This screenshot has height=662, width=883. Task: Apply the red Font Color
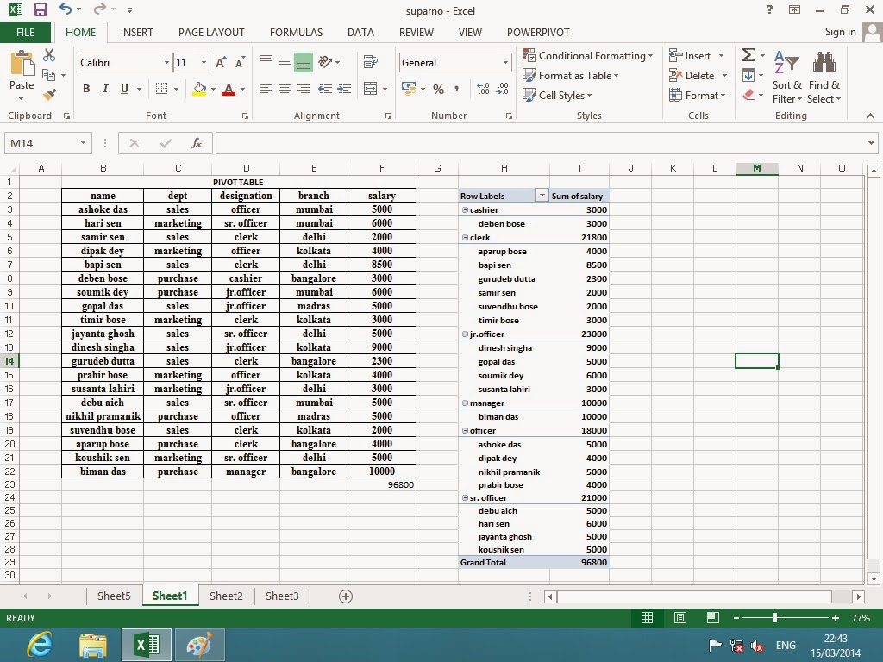[x=228, y=89]
